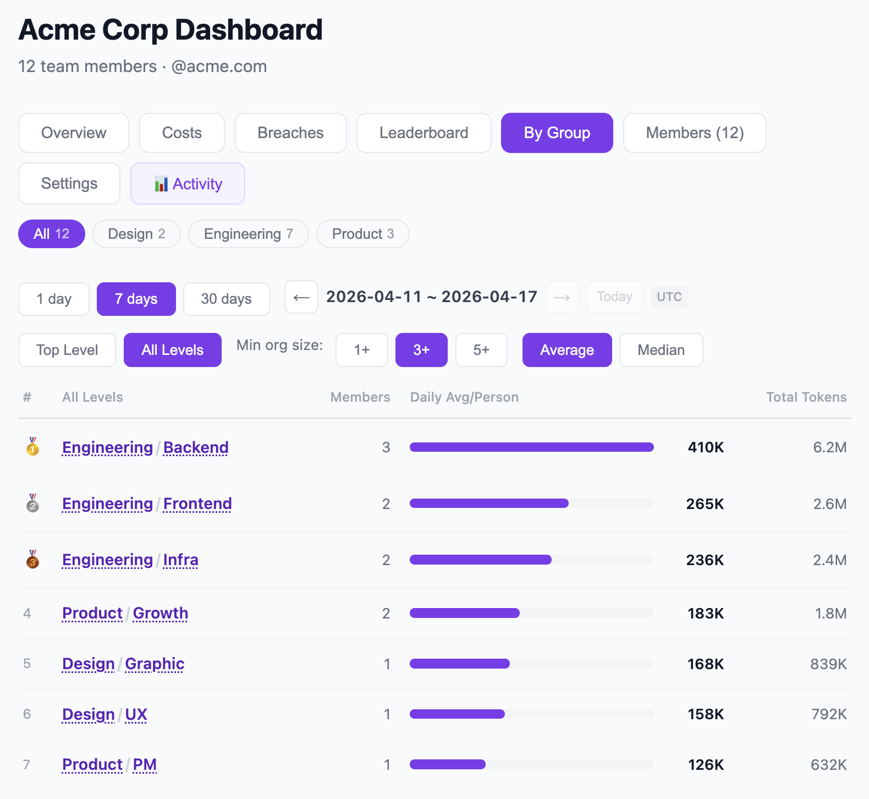Go to previous date range arrow
This screenshot has height=799, width=869.
tap(301, 297)
